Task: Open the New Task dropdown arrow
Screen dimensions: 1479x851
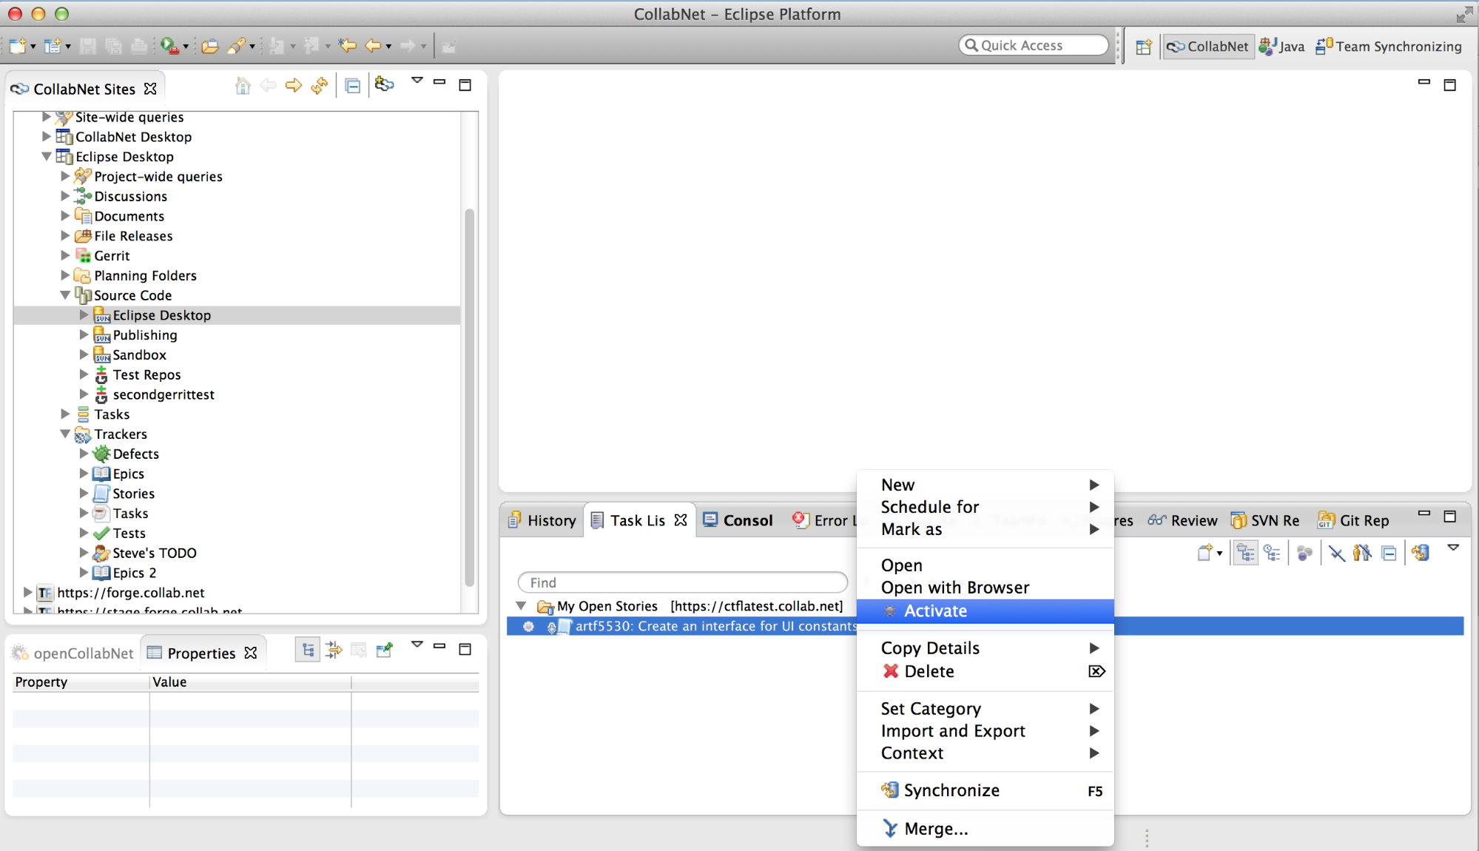Action: point(1219,553)
